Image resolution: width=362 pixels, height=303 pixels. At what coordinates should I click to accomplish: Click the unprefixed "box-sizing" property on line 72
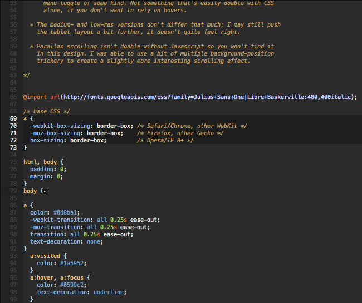47,140
